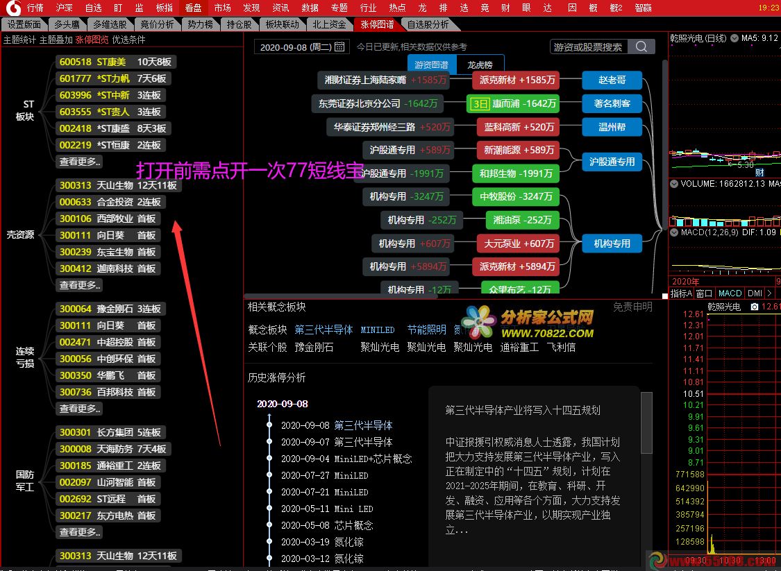Select the date field 2020-09-08 (周二)

pyautogui.click(x=302, y=46)
